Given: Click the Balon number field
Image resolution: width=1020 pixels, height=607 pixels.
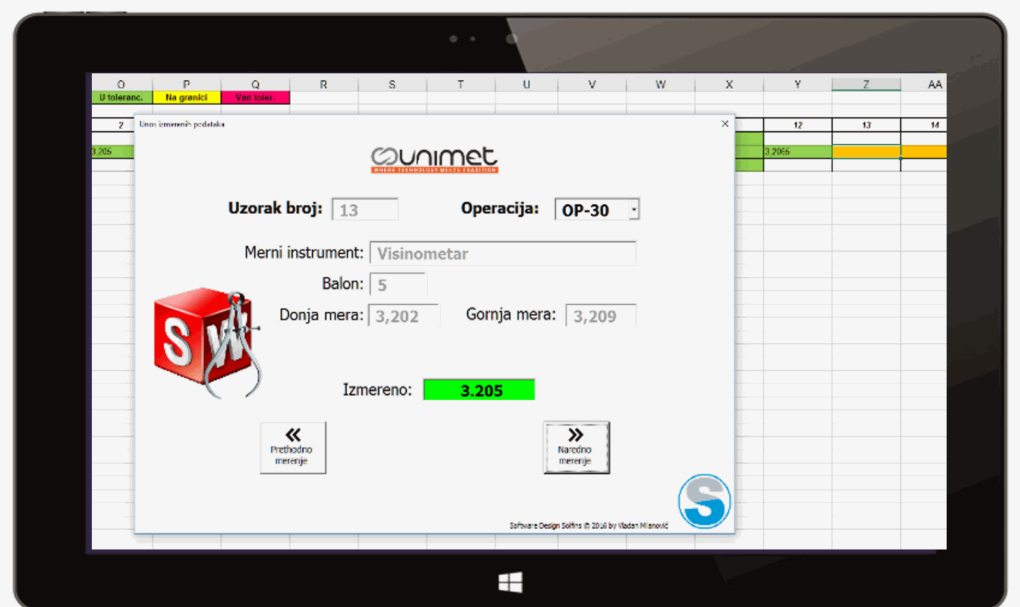Looking at the screenshot, I should [398, 284].
